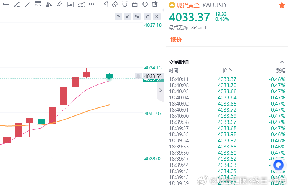Select the 18:39:50 trade row time
Image resolution: width=290 pixels, height=188 pixels.
[x=179, y=153]
